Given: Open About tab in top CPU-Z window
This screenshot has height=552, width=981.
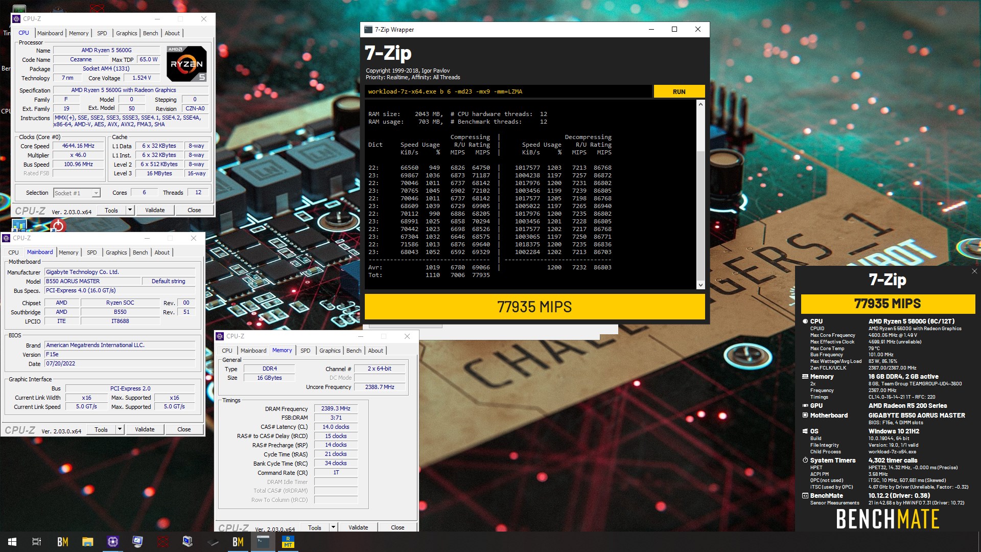Looking at the screenshot, I should [172, 33].
